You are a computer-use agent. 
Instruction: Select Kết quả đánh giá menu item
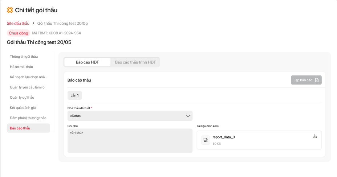pos(23,108)
